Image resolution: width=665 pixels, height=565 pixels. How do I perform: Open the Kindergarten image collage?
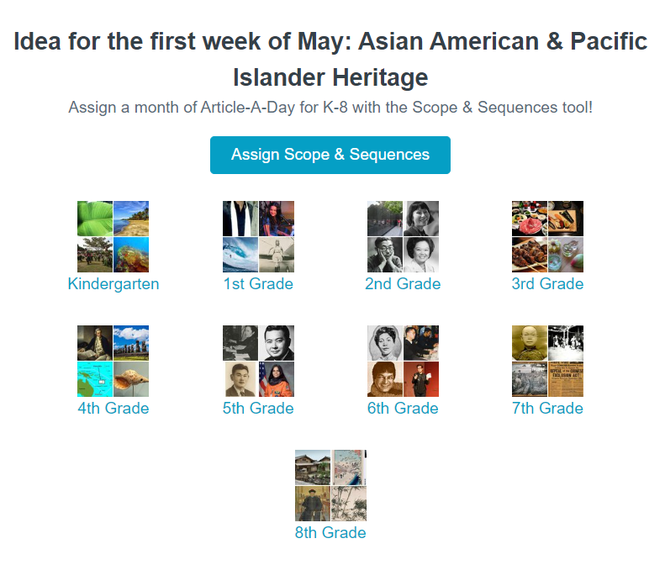tap(113, 236)
